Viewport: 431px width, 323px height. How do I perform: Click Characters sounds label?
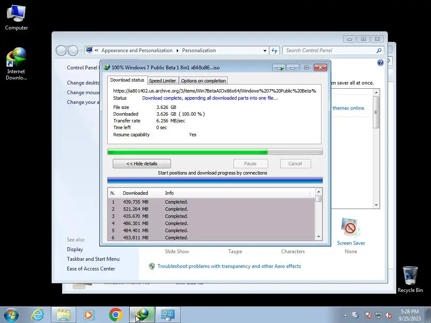pos(293,252)
